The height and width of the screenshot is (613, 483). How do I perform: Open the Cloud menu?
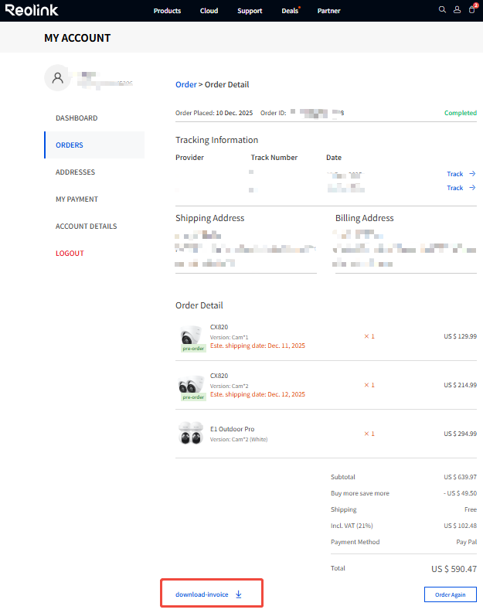pos(209,11)
